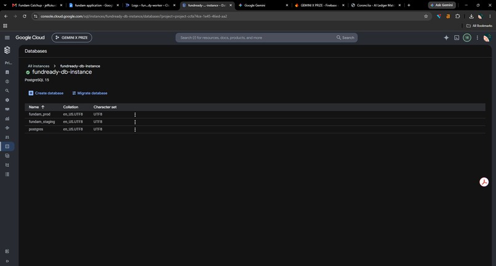Click the Collation column header

71,107
